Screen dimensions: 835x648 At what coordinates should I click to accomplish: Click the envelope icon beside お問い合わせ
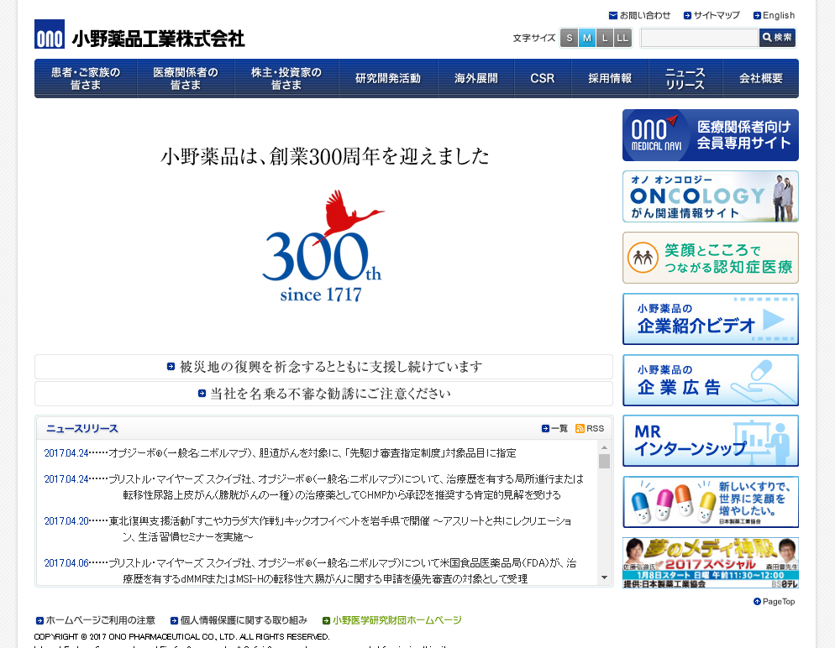(x=613, y=15)
